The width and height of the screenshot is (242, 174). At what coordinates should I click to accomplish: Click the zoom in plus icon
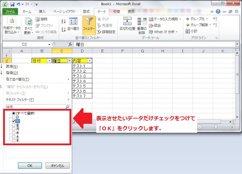click(232, 127)
